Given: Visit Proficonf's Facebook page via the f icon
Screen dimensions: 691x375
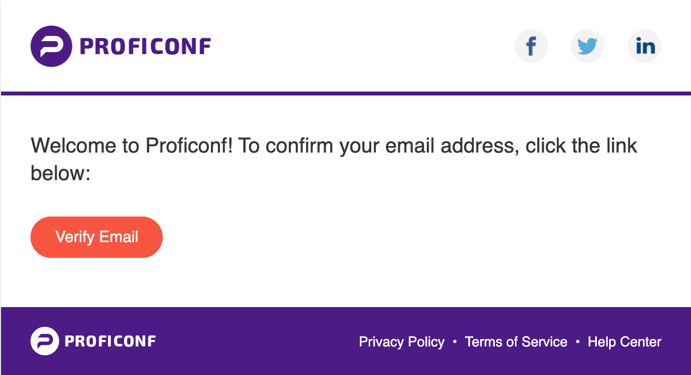Looking at the screenshot, I should (x=531, y=47).
